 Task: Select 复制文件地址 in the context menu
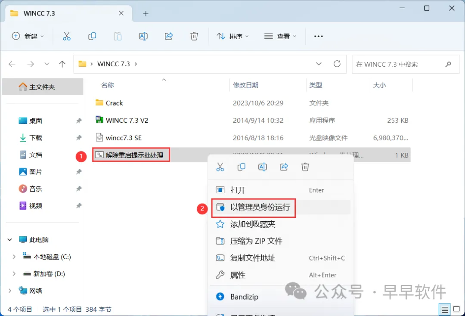coord(281,258)
